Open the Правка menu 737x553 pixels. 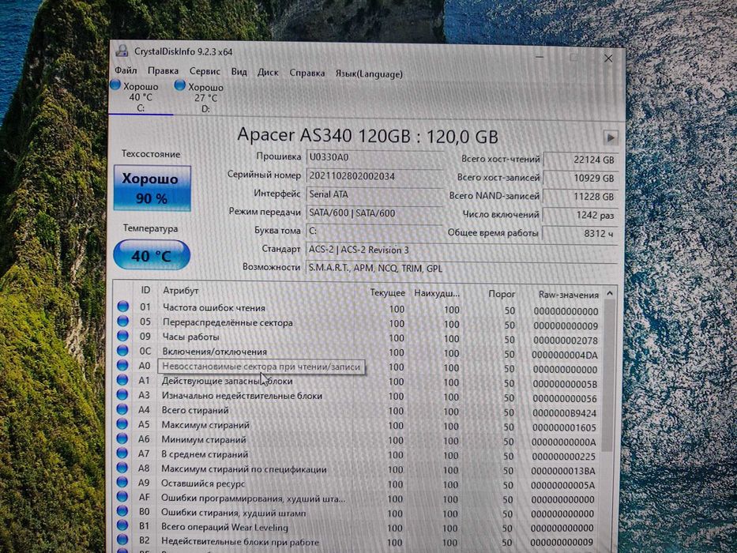(x=163, y=70)
